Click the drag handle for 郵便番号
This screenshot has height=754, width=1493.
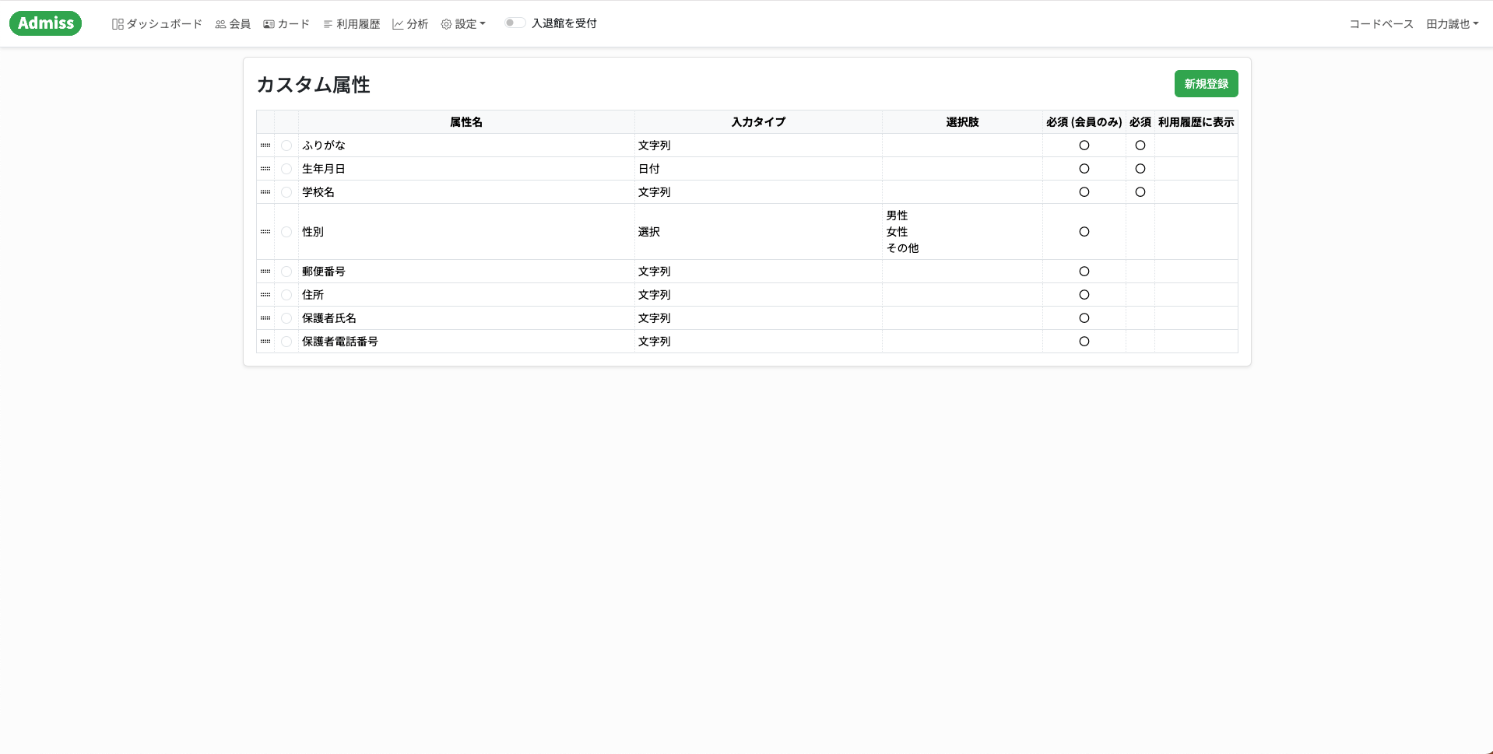click(x=265, y=272)
